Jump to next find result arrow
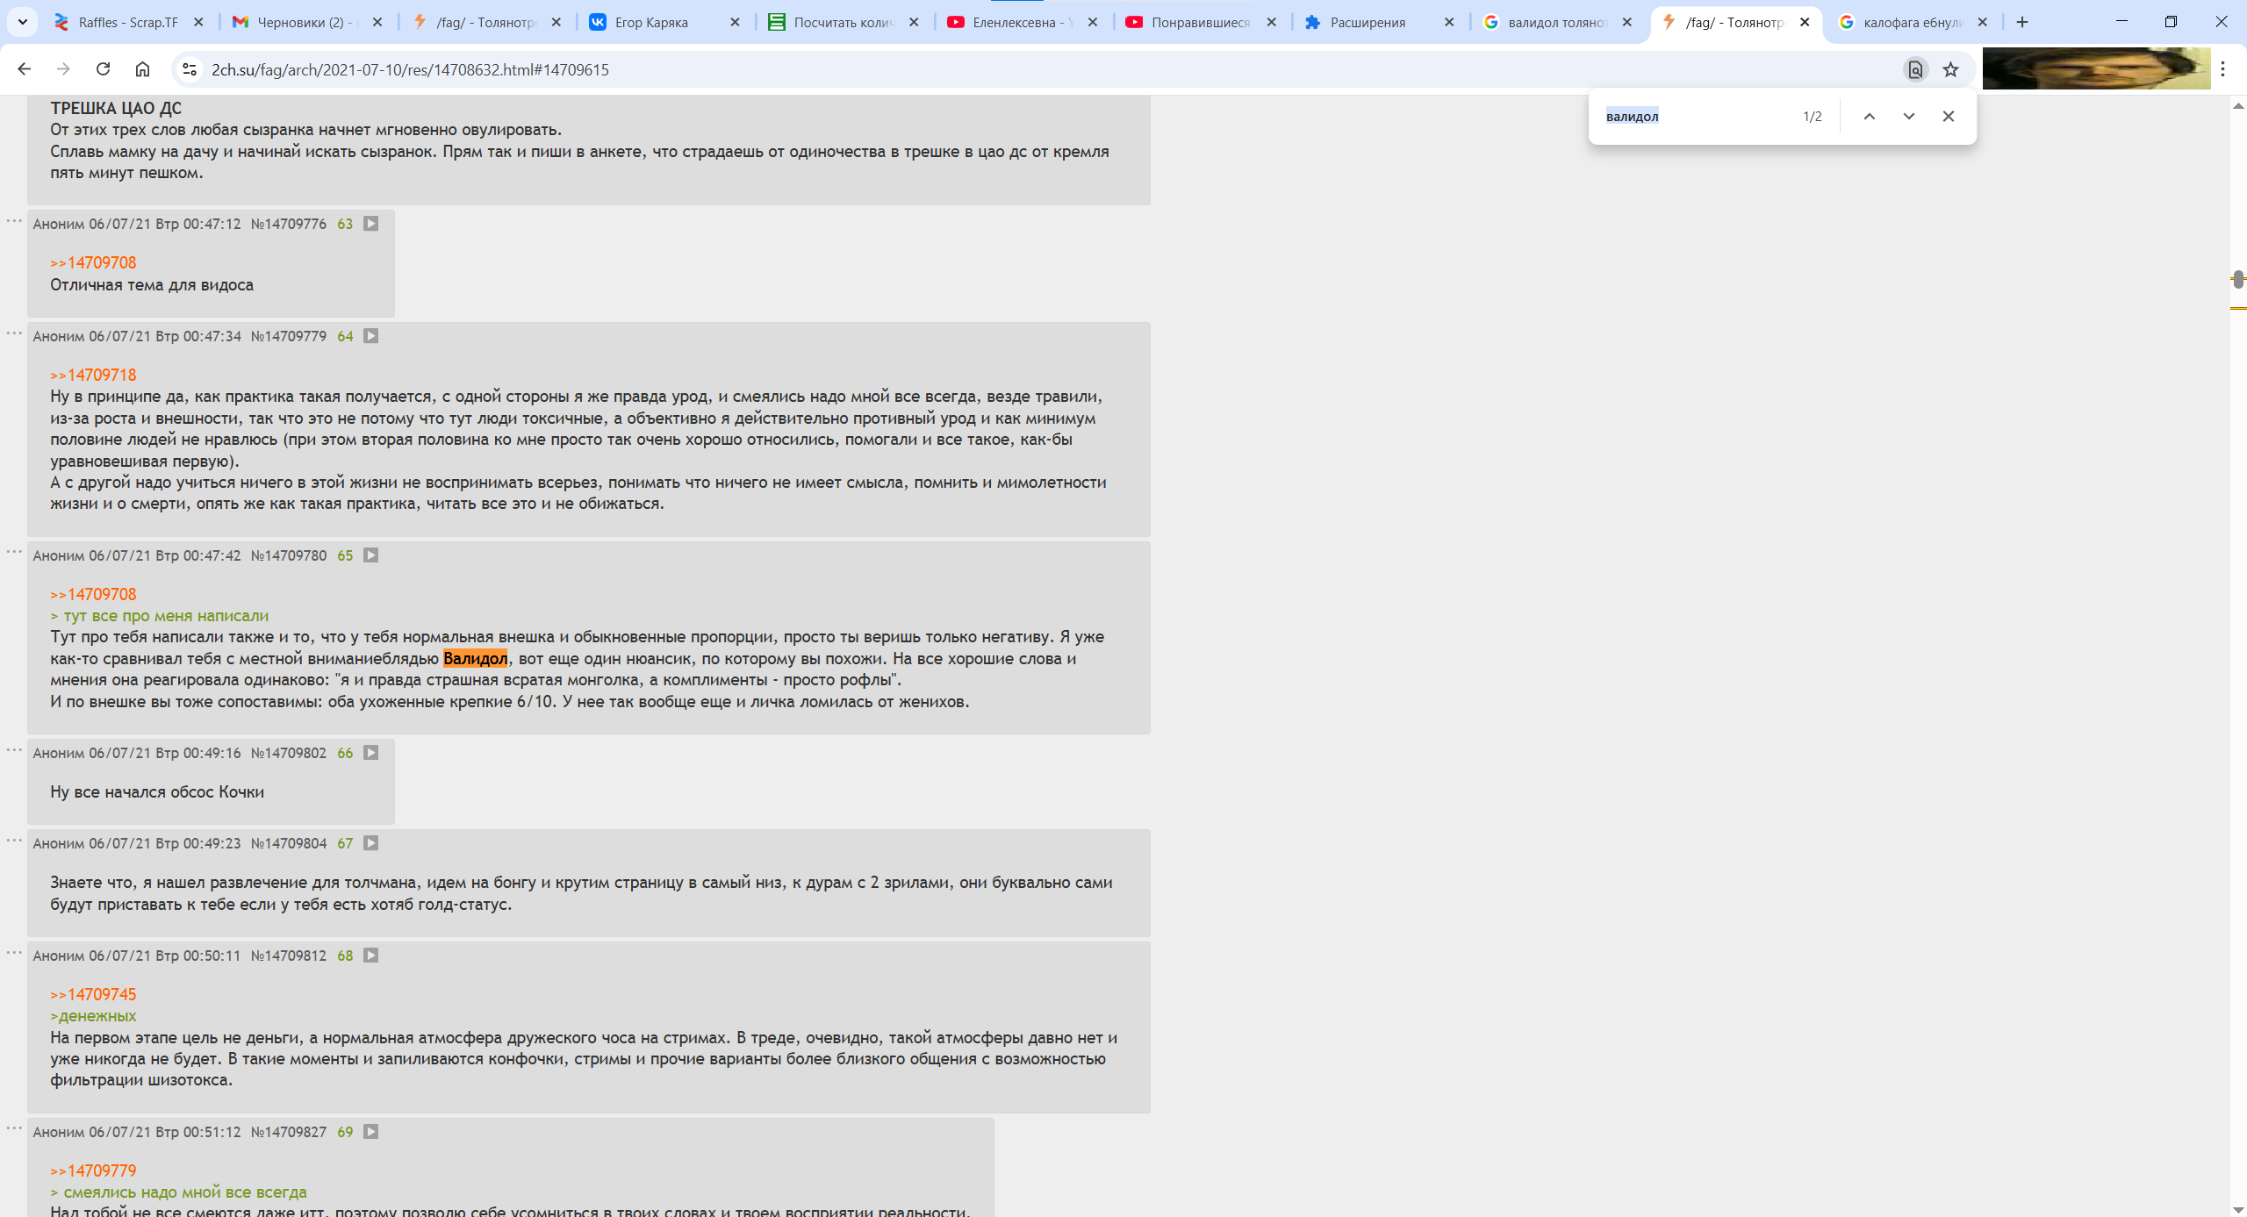The height and width of the screenshot is (1217, 2247). pyautogui.click(x=1908, y=116)
